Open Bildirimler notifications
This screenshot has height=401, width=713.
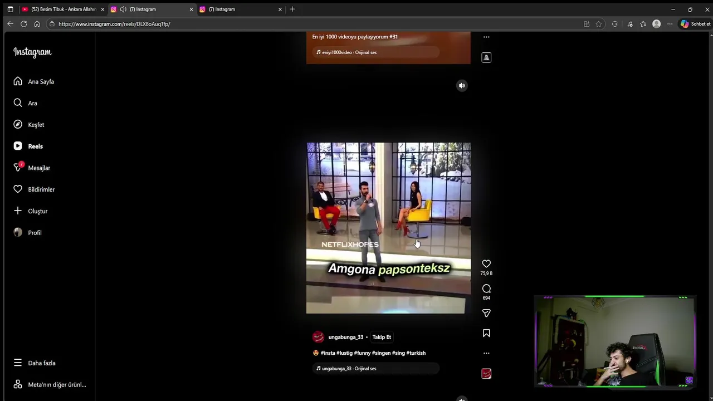[34, 189]
